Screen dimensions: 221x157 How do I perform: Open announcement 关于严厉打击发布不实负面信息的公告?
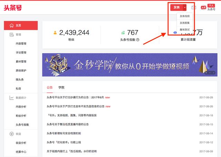point(76,107)
